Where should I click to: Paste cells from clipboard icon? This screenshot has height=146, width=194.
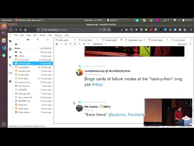[75, 44]
